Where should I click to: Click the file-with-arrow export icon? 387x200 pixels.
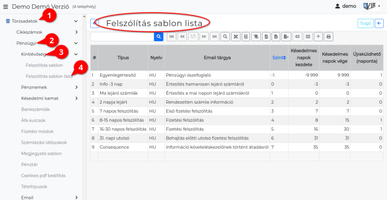[286, 37]
